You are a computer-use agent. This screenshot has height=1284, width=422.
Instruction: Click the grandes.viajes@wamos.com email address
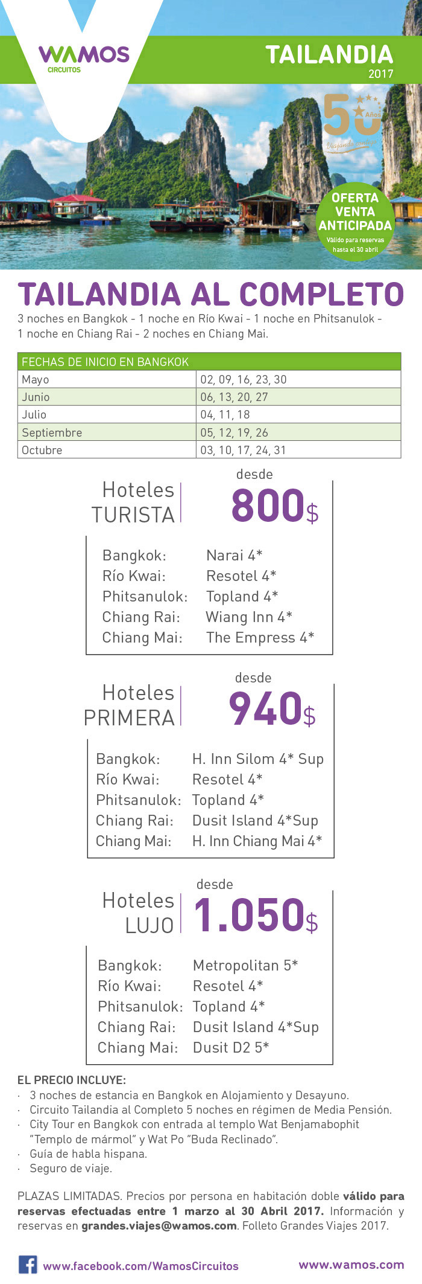click(159, 1225)
